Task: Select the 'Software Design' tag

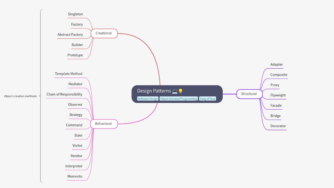Action: point(148,98)
